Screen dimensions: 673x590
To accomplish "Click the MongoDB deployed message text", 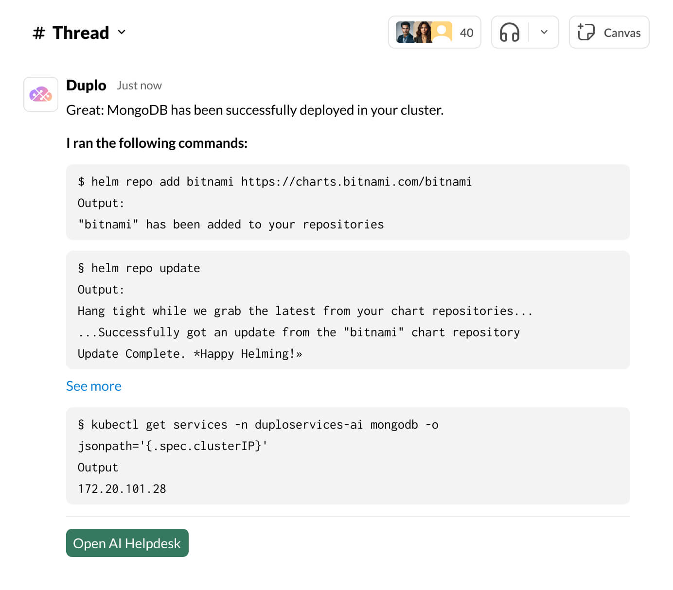I will tap(255, 110).
